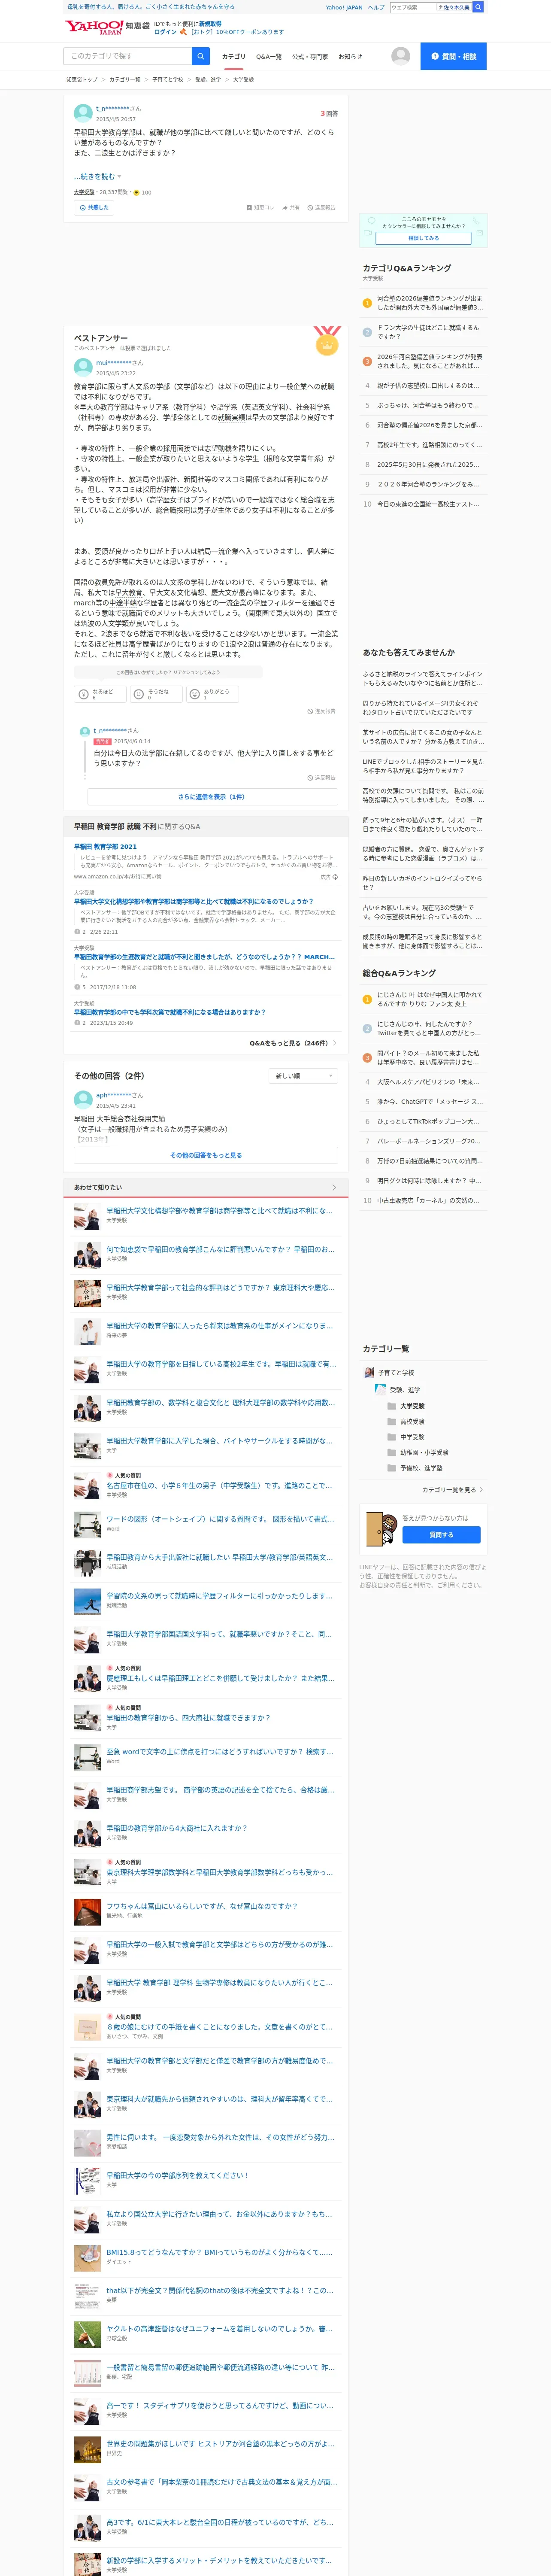
Task: Click aph answerer avatar in other answers
Action: click(x=83, y=1099)
